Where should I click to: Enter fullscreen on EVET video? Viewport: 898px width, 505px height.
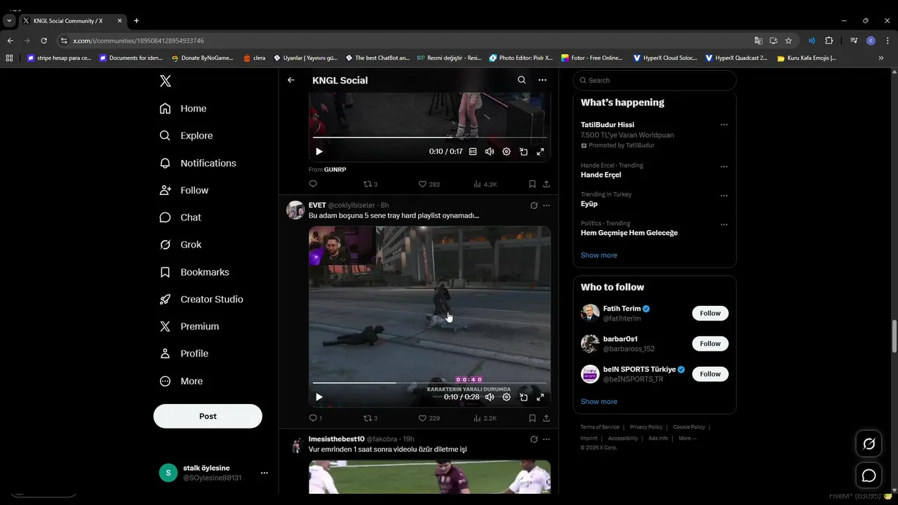click(540, 397)
